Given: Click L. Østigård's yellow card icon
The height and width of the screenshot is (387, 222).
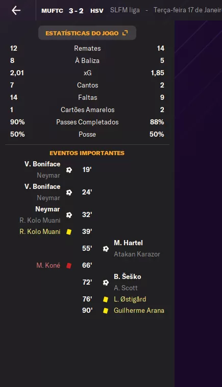Looking at the screenshot, I should pyautogui.click(x=106, y=299).
